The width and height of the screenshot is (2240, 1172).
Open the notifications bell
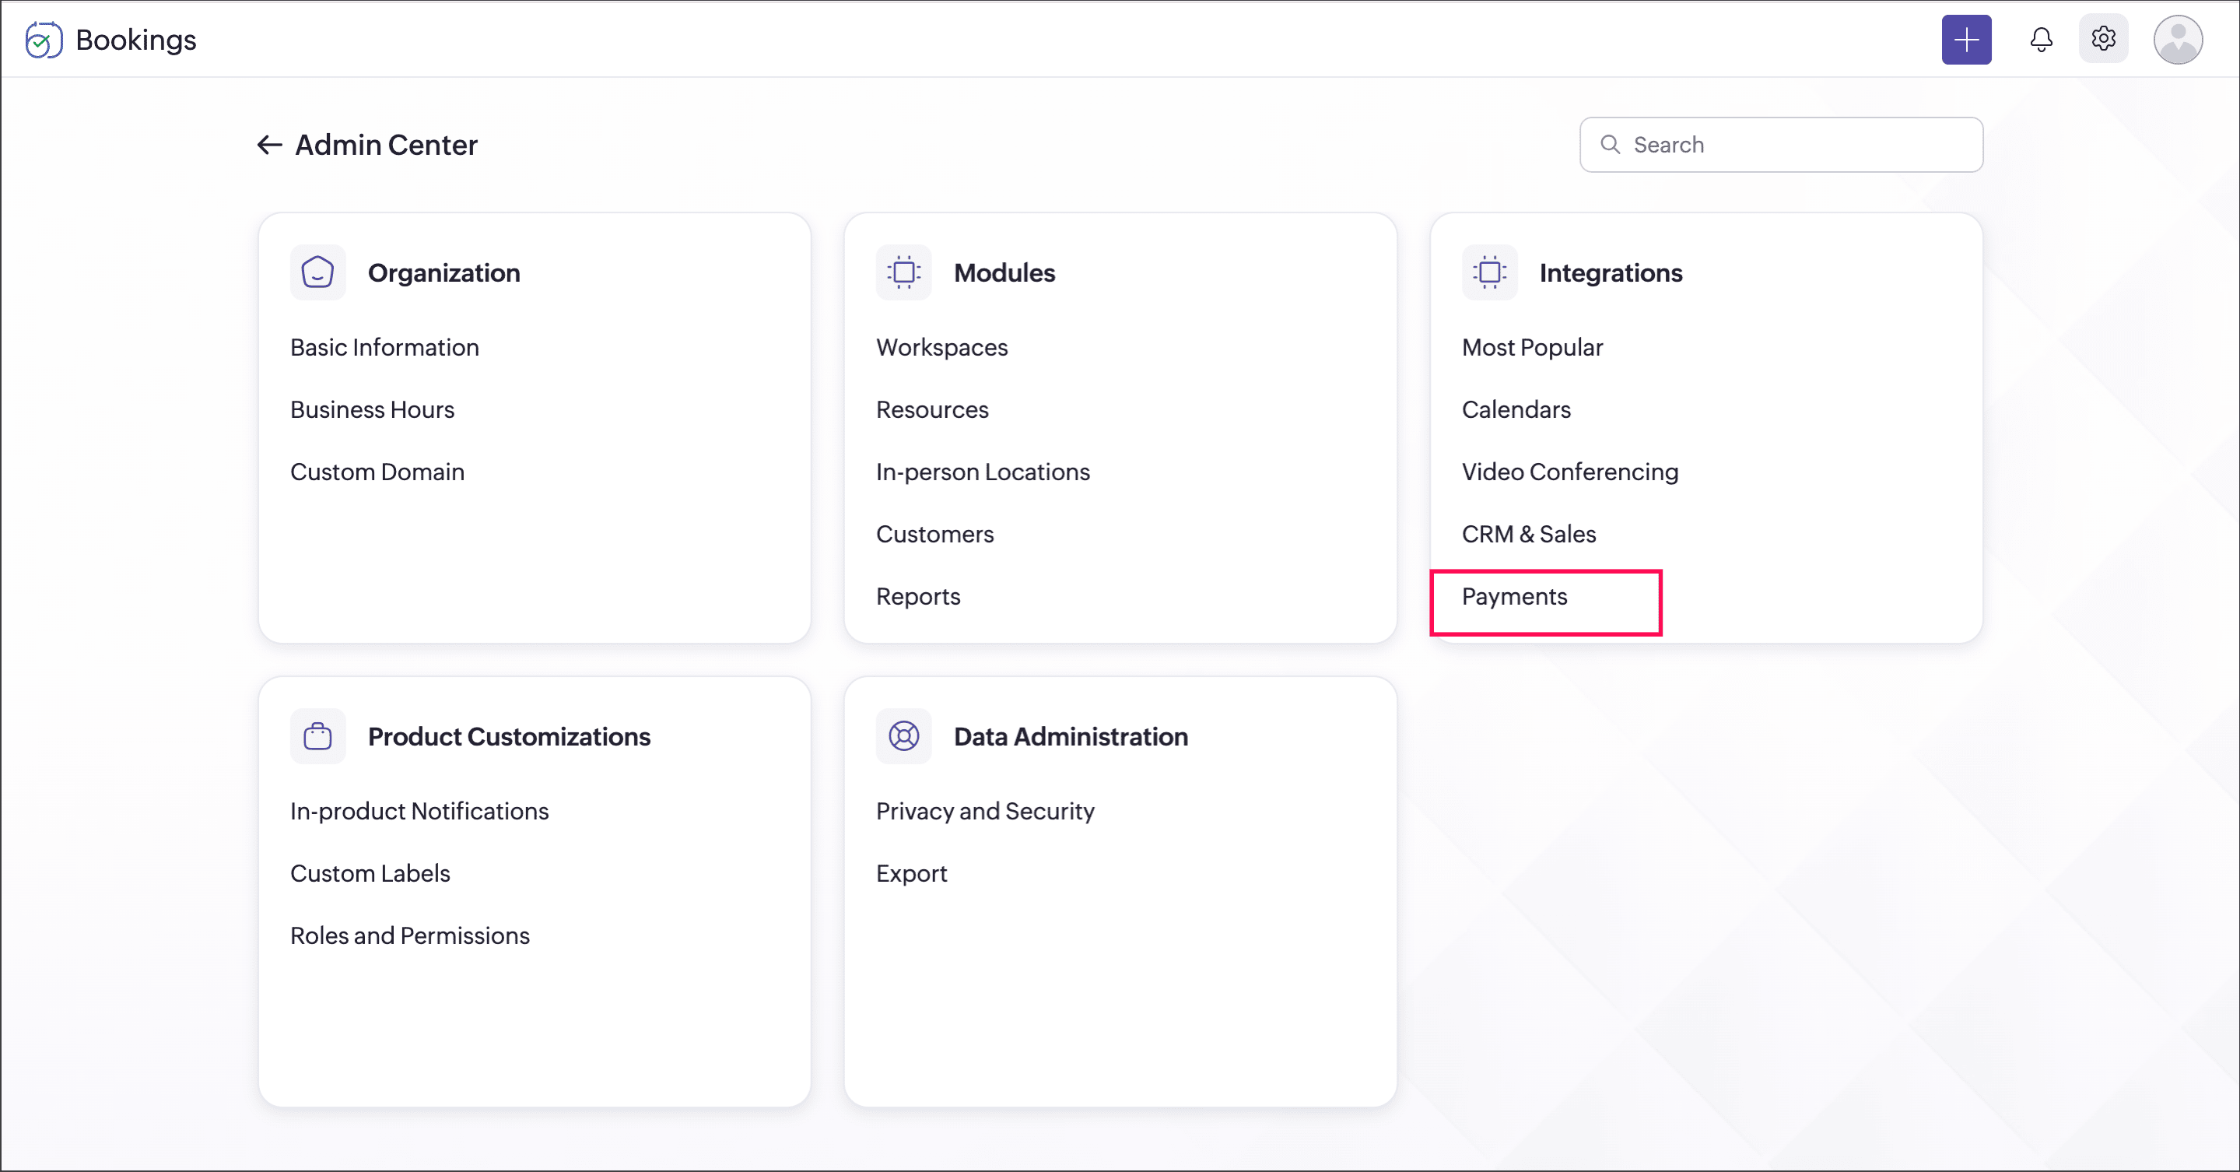2041,39
